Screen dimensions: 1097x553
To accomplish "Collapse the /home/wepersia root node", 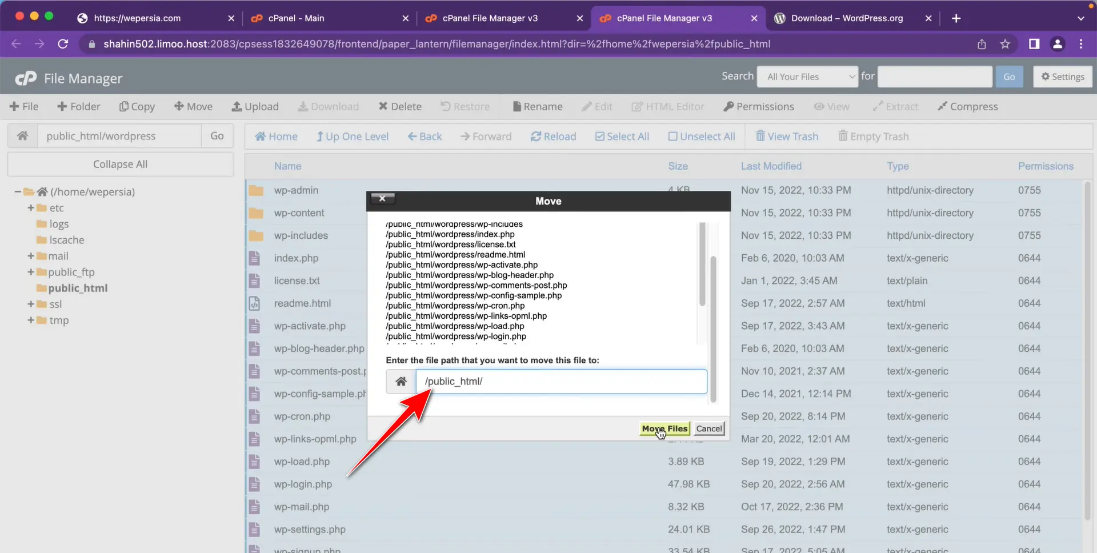I will 18,192.
